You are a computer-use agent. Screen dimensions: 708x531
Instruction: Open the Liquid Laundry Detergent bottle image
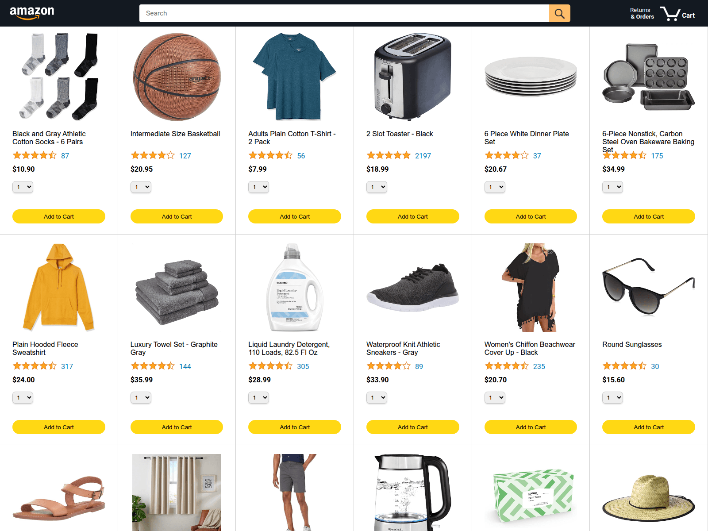click(295, 288)
